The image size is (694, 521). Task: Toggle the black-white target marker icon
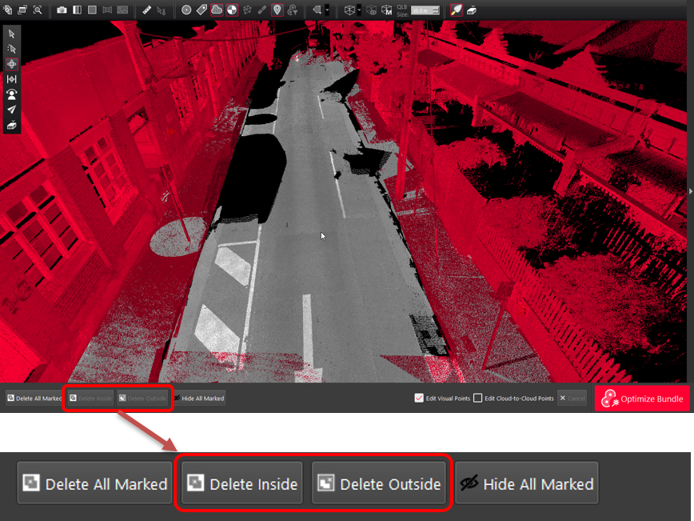[231, 10]
